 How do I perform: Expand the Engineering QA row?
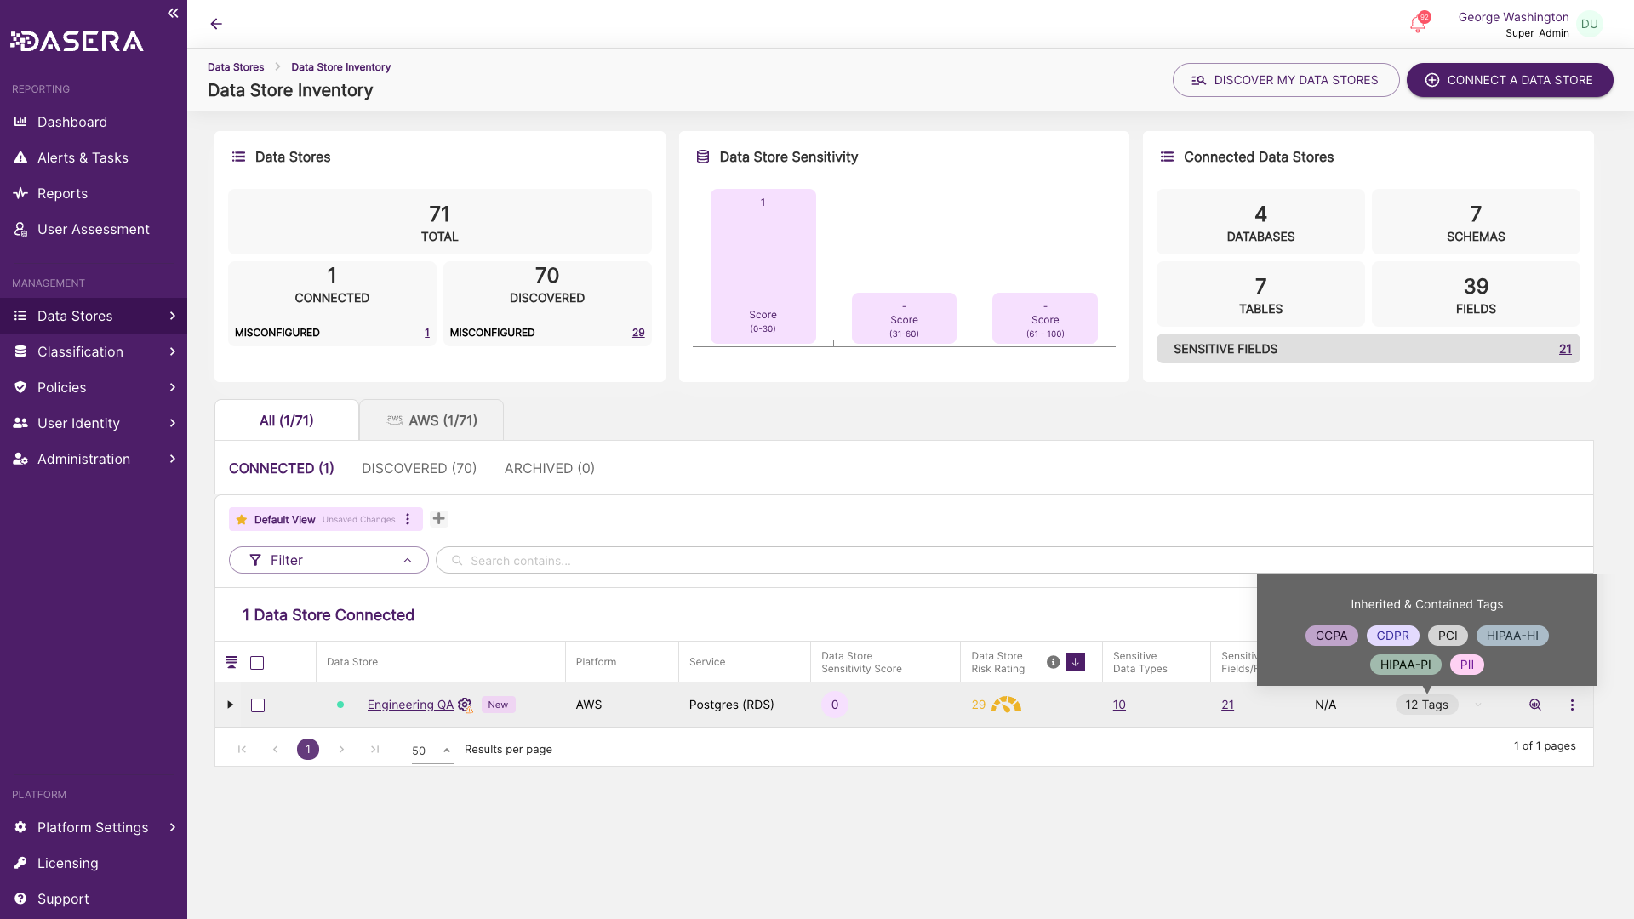[230, 705]
